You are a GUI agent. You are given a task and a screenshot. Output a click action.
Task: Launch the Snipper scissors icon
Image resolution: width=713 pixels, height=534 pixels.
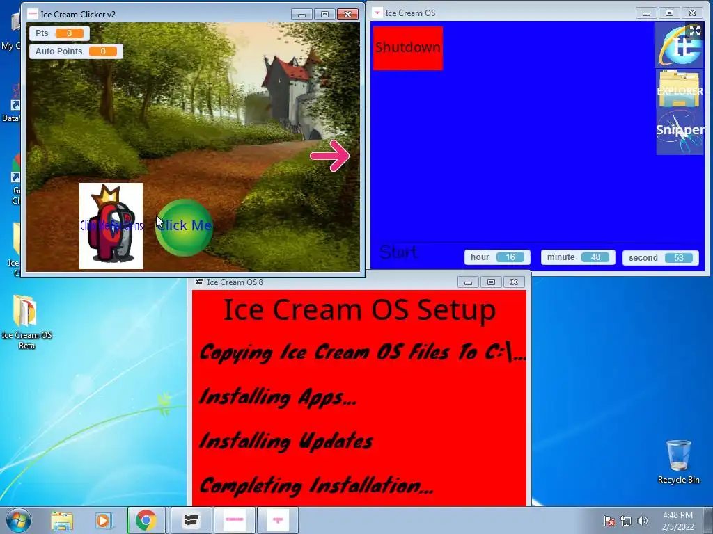pos(680,131)
